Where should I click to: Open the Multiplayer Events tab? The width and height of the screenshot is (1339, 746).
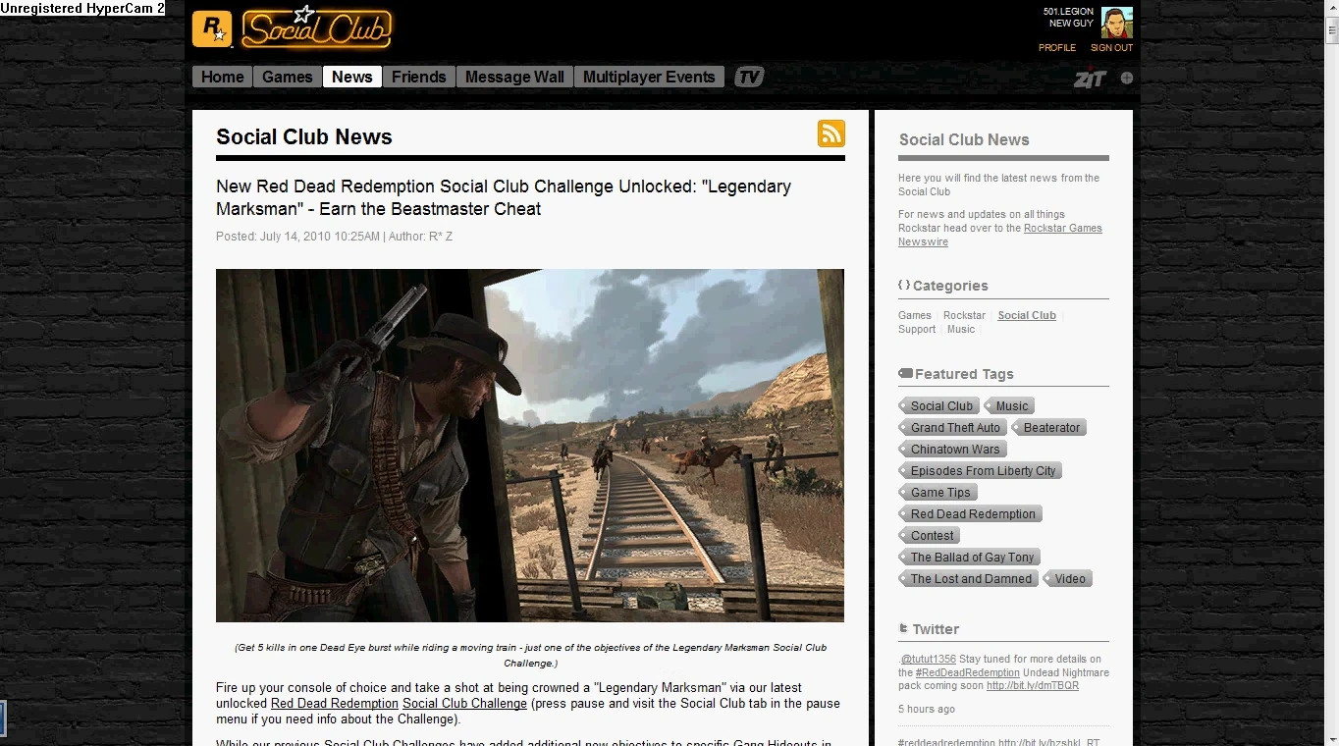pyautogui.click(x=649, y=77)
